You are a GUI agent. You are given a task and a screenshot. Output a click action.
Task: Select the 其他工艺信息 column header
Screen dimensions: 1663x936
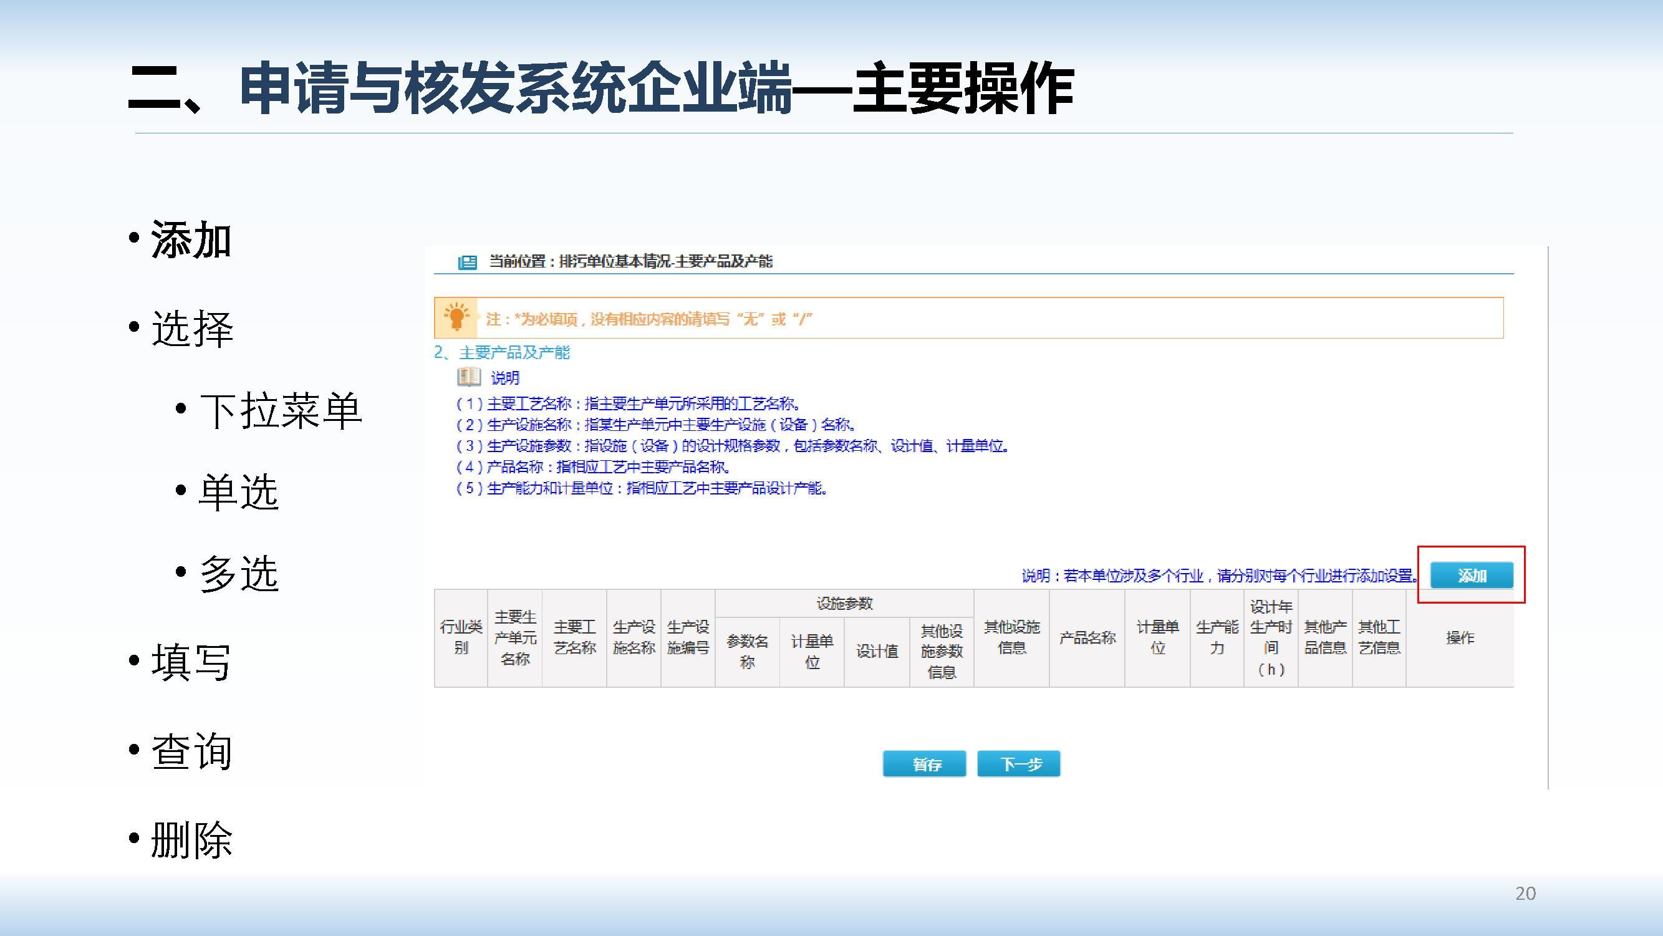1379,637
